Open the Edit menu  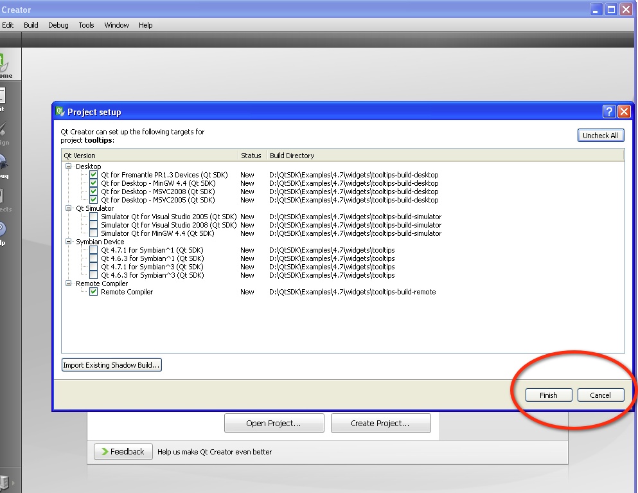[8, 25]
